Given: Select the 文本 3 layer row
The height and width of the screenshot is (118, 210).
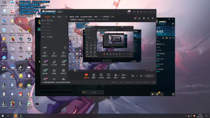Looking at the screenshot, I should click(54, 20).
